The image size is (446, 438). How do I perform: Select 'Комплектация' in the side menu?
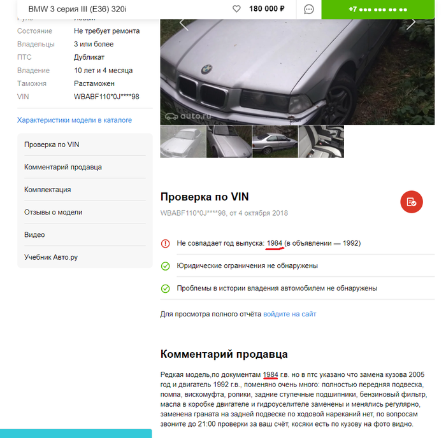85,190
